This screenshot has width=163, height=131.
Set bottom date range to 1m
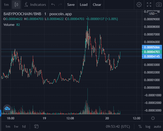click(x=8, y=126)
